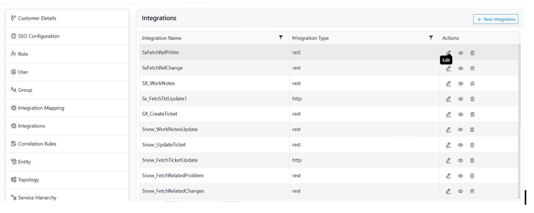
Task: Delete the Snow_WorkNotesUpdate integration
Action: pos(472,130)
